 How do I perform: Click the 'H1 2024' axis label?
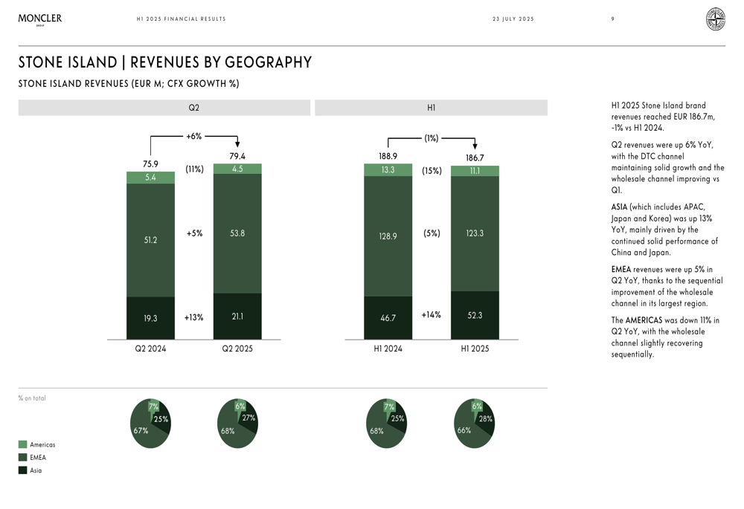(388, 348)
